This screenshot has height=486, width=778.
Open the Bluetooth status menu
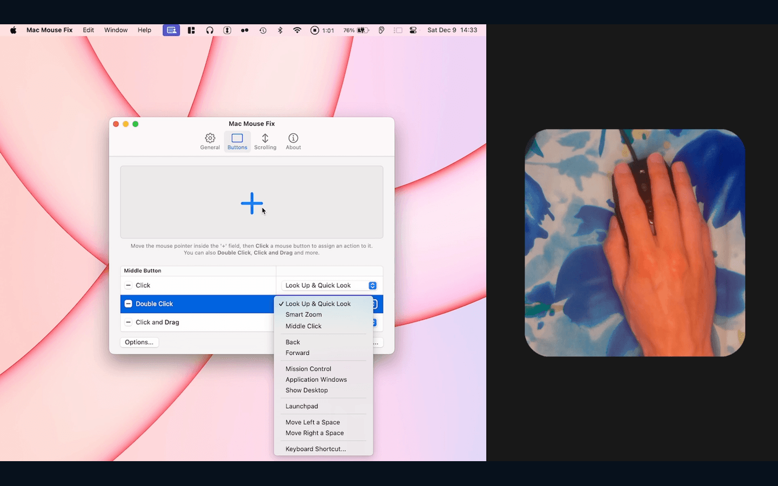[x=280, y=30]
